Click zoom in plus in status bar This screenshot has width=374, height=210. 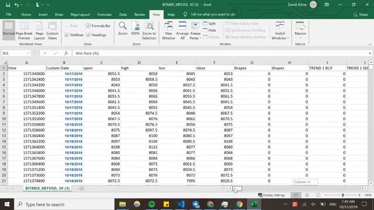point(359,195)
